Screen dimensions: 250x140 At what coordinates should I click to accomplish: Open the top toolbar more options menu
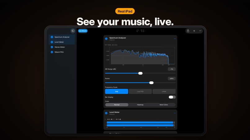pyautogui.click(x=200, y=31)
